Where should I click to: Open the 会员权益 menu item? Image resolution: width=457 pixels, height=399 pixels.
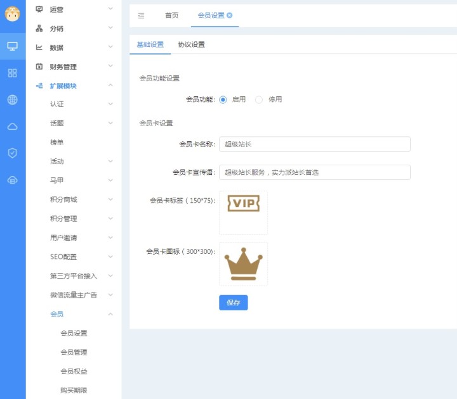[74, 371]
